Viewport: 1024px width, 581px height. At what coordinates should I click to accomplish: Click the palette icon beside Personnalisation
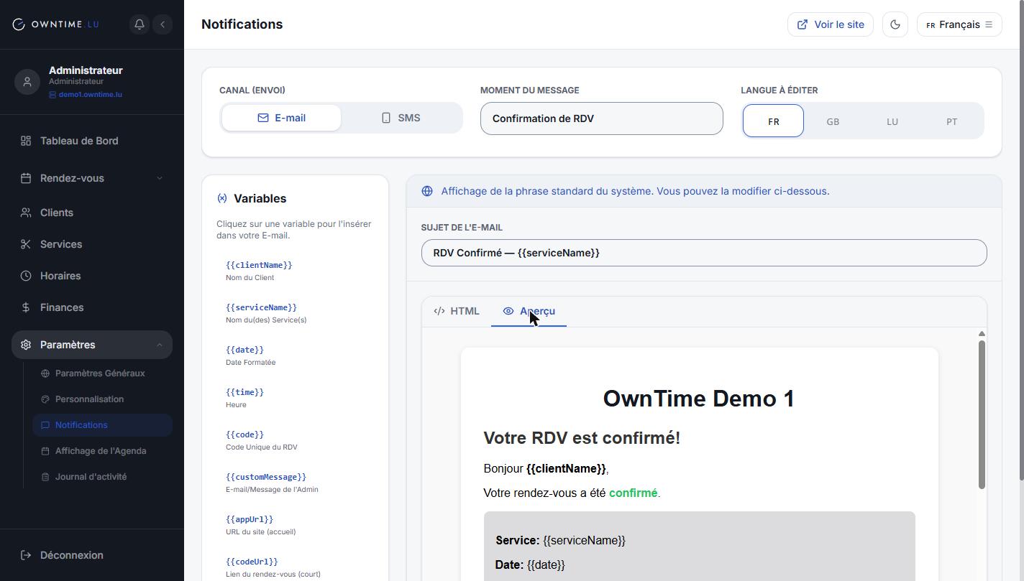coord(45,399)
